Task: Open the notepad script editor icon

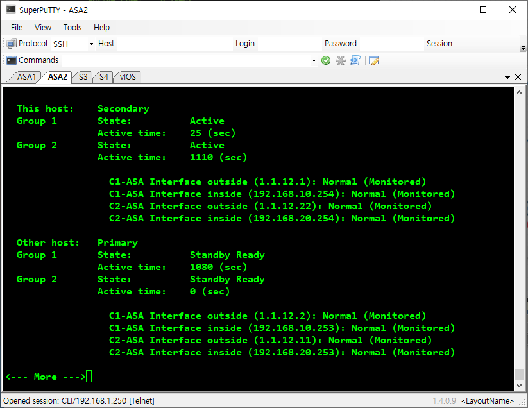Action: [374, 60]
